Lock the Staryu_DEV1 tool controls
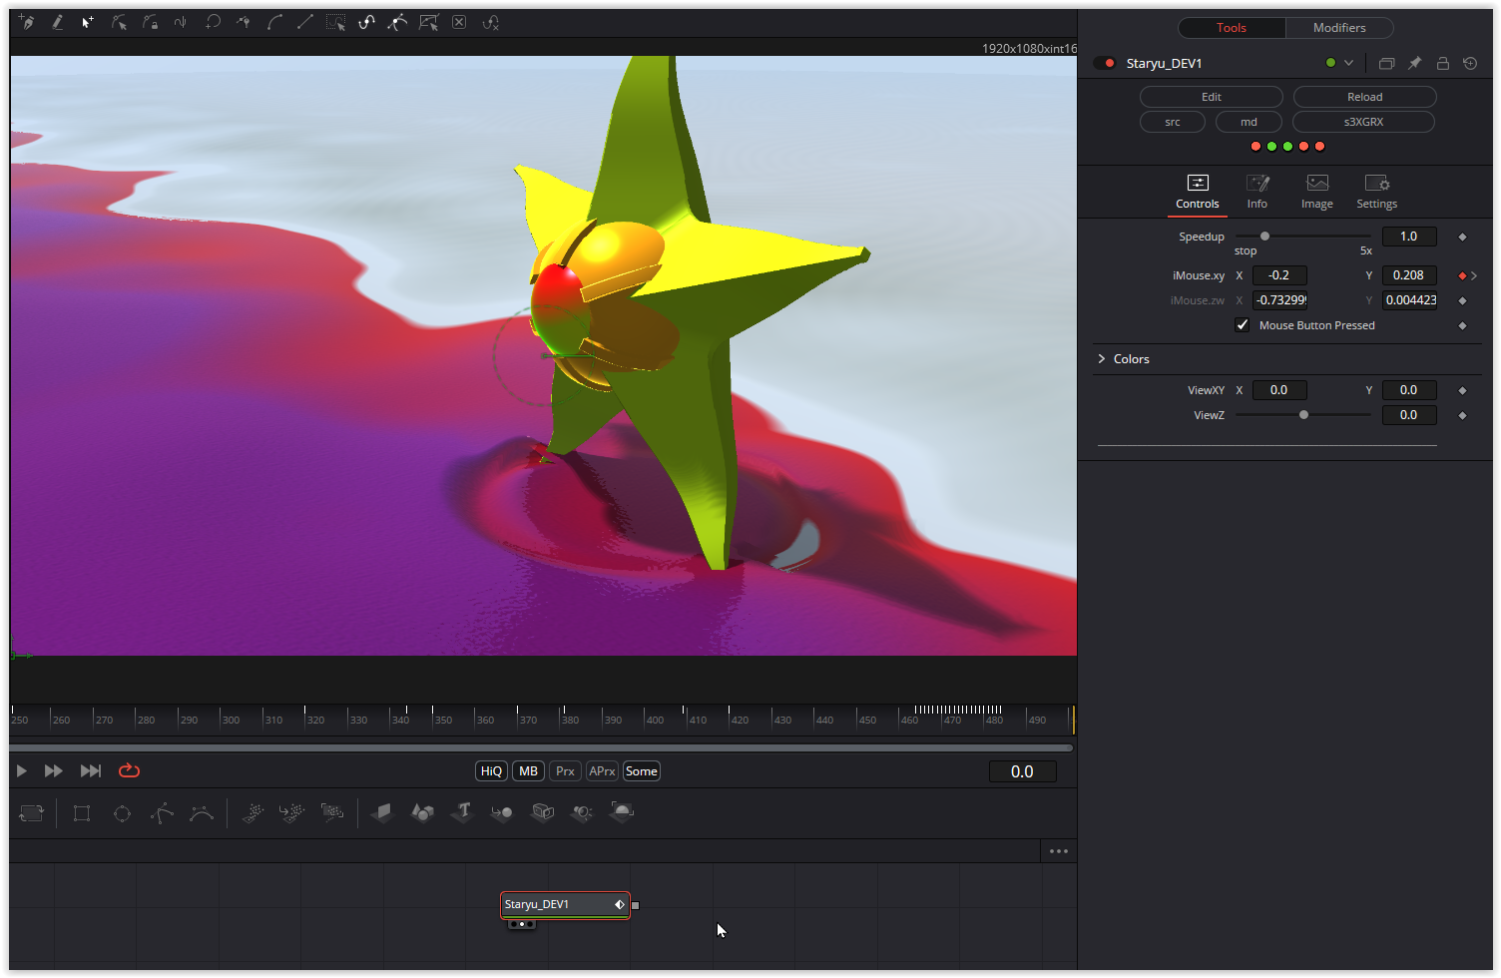Image resolution: width=1501 pixels, height=978 pixels. pyautogui.click(x=1442, y=63)
